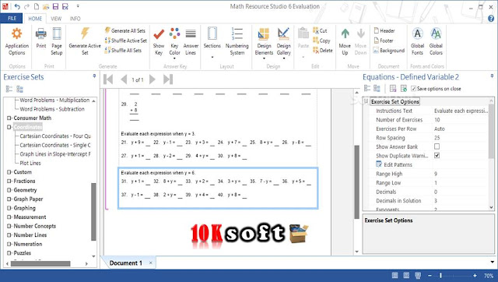Click Edit Patterns
The height and width of the screenshot is (282, 498).
click(x=398, y=164)
